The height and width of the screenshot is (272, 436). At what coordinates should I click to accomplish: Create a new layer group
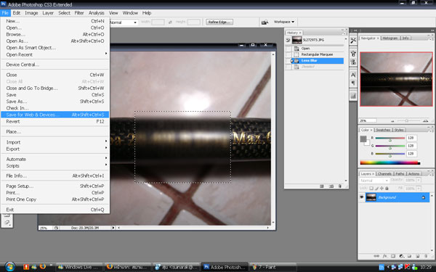click(x=409, y=256)
